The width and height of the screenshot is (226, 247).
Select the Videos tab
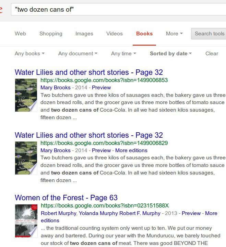[x=114, y=34]
